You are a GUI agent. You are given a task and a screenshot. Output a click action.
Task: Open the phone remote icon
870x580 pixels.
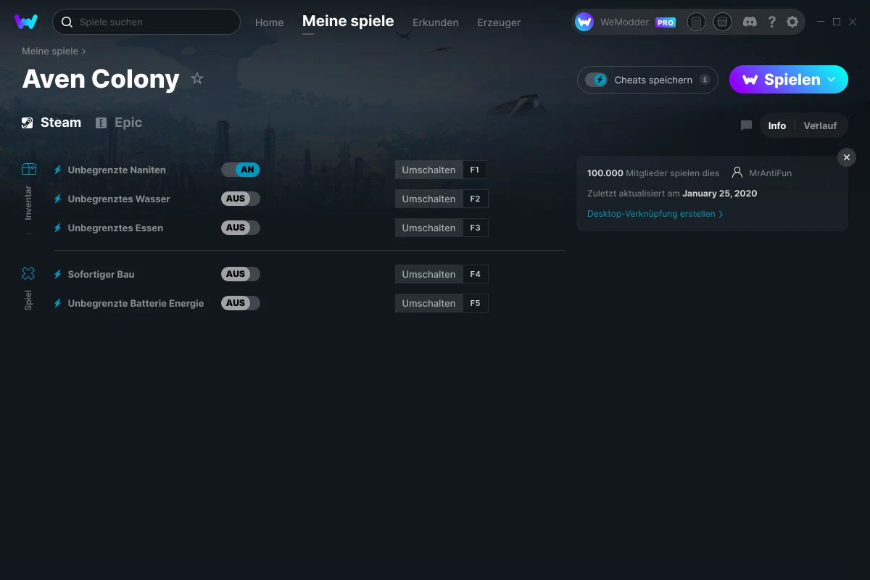[x=696, y=22]
